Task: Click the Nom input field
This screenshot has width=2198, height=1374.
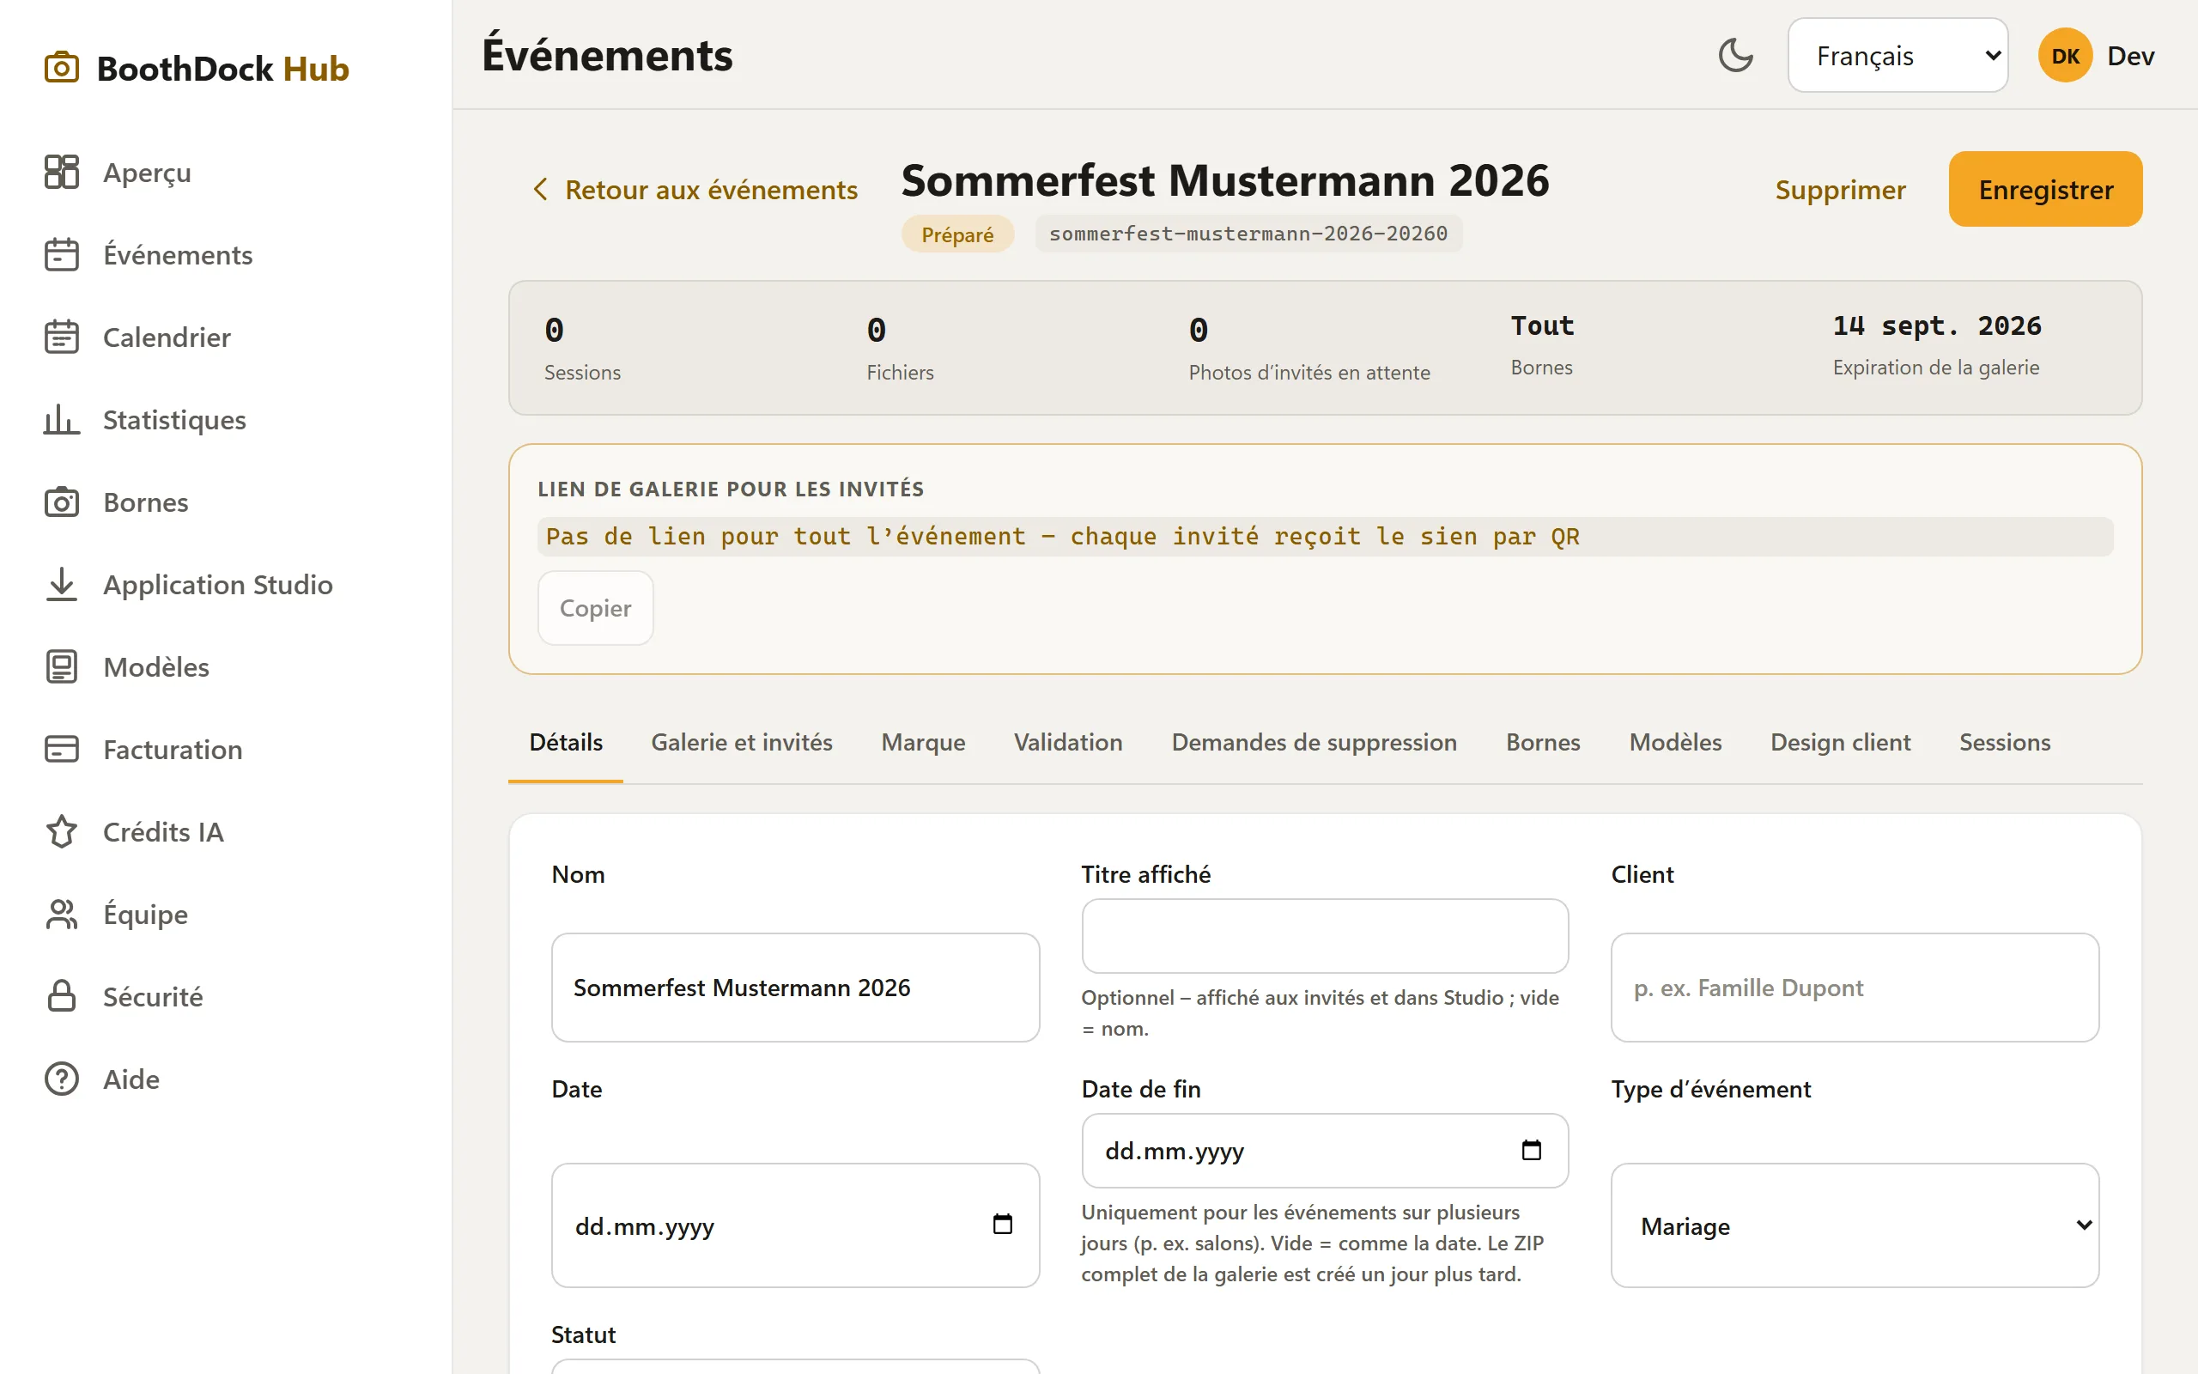Action: (x=795, y=987)
